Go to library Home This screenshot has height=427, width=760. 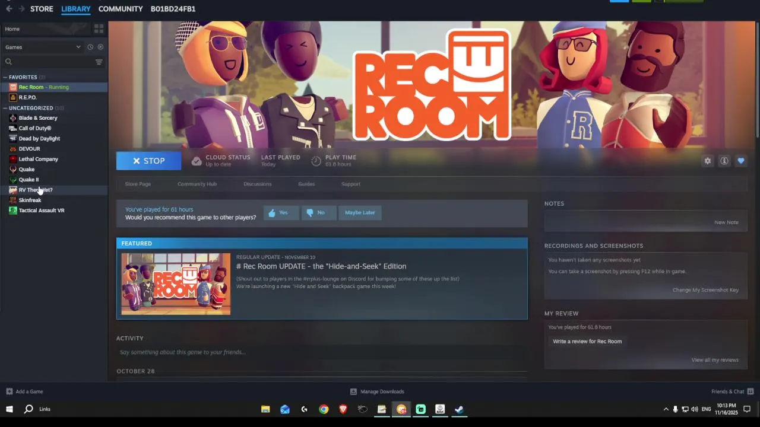pyautogui.click(x=46, y=28)
